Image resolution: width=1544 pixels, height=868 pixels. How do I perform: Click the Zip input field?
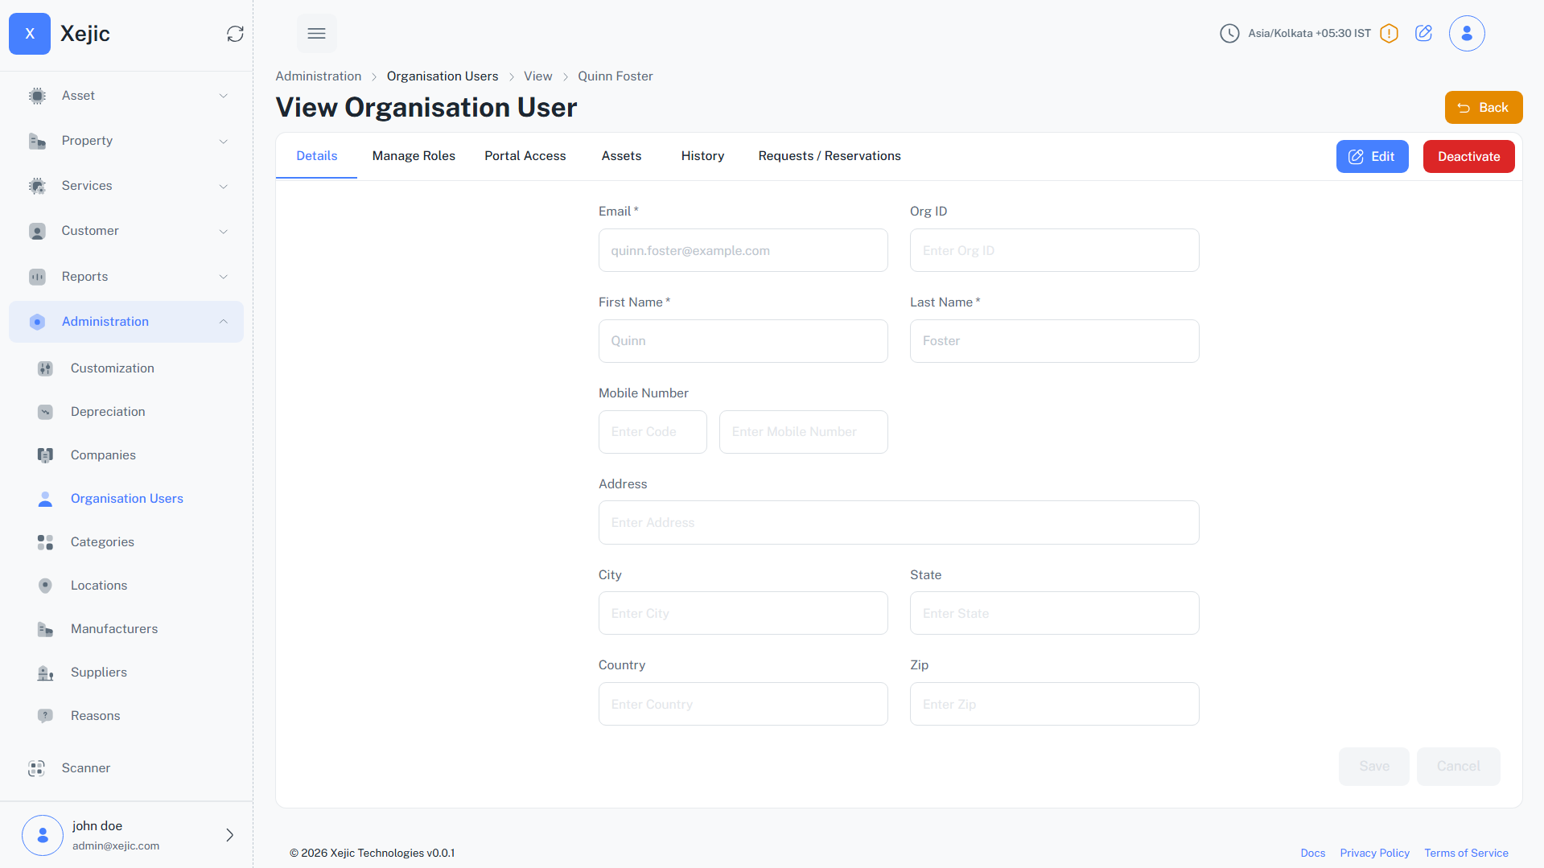[1055, 704]
